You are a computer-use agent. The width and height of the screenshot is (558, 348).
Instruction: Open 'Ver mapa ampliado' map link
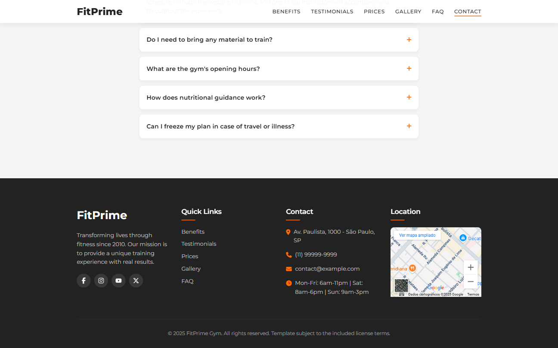[x=417, y=235]
